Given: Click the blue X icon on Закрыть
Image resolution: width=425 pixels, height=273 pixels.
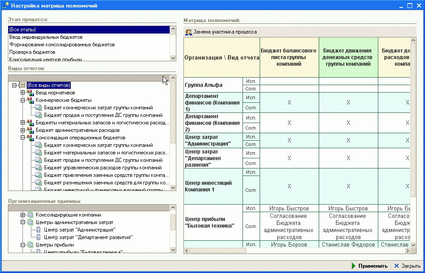Looking at the screenshot, I should [396, 266].
